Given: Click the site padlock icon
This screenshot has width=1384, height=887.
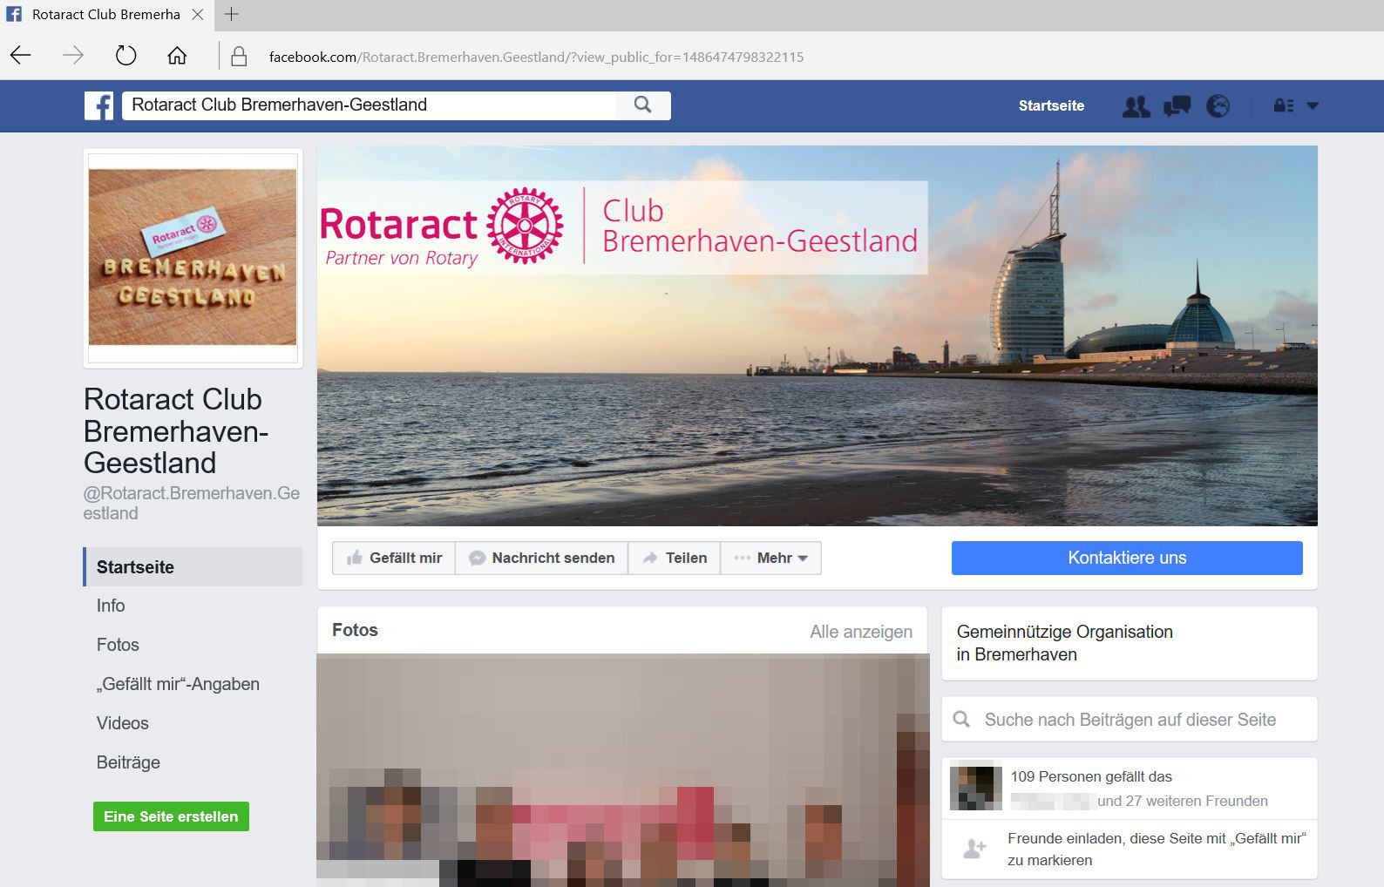Looking at the screenshot, I should (238, 57).
